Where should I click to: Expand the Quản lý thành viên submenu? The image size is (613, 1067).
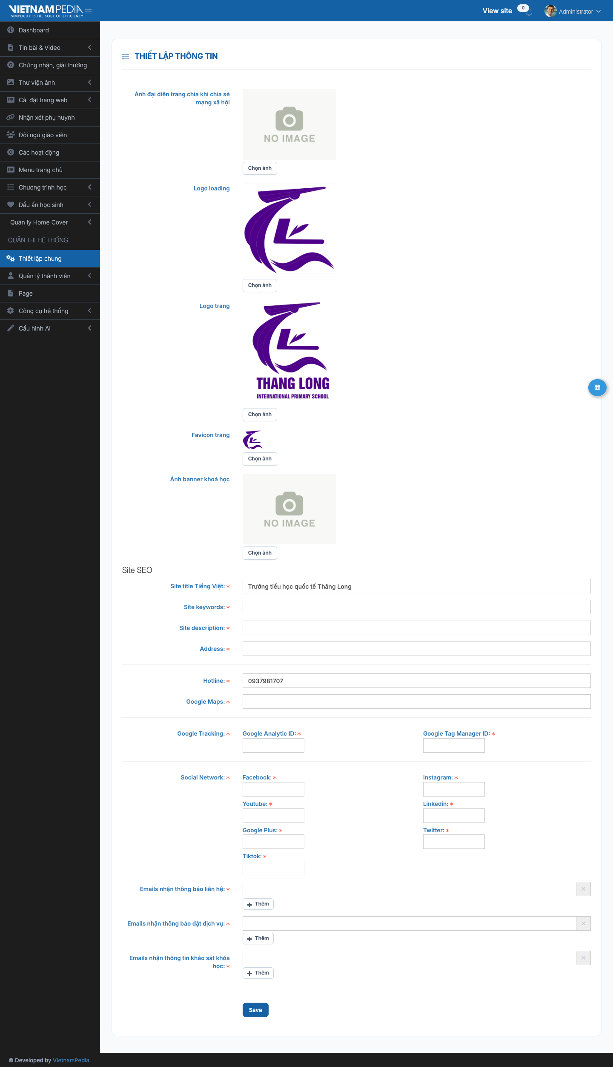(x=90, y=276)
